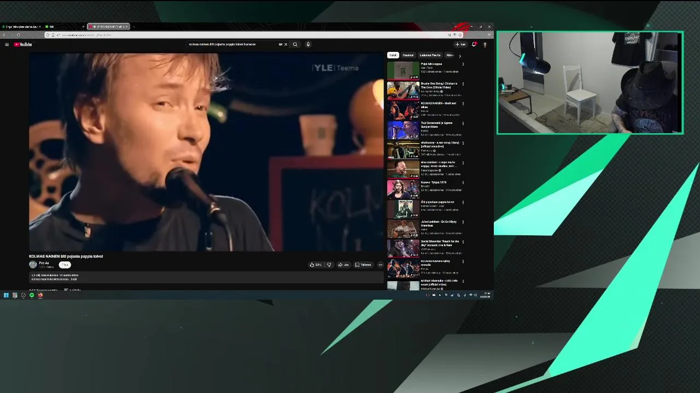Screen dimensions: 700x393
Task: Select the Ladannut Pee Aa chip
Action: point(430,55)
